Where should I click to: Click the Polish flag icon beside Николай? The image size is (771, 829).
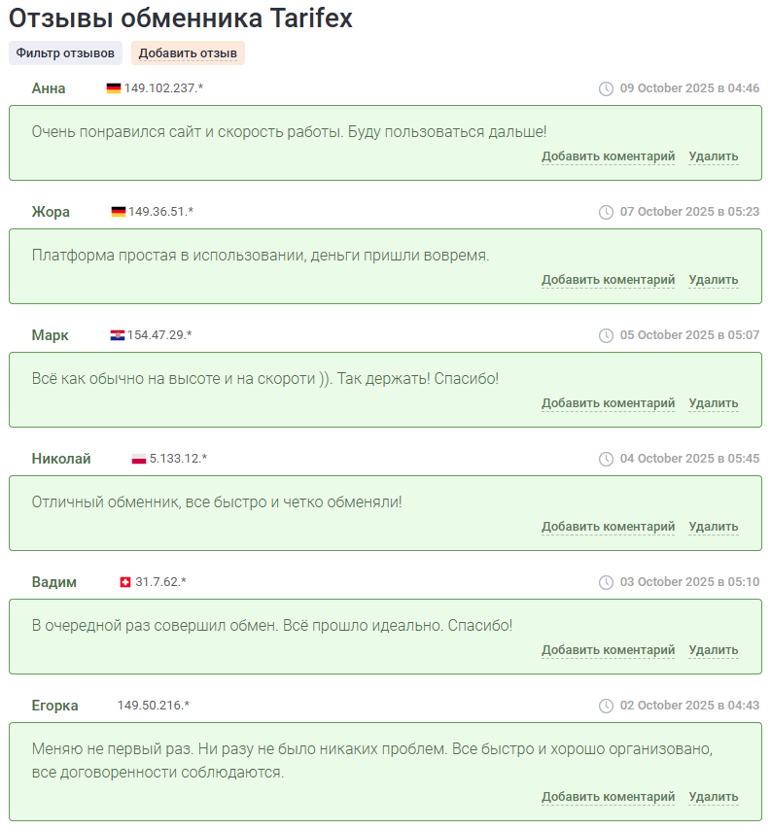[139, 459]
